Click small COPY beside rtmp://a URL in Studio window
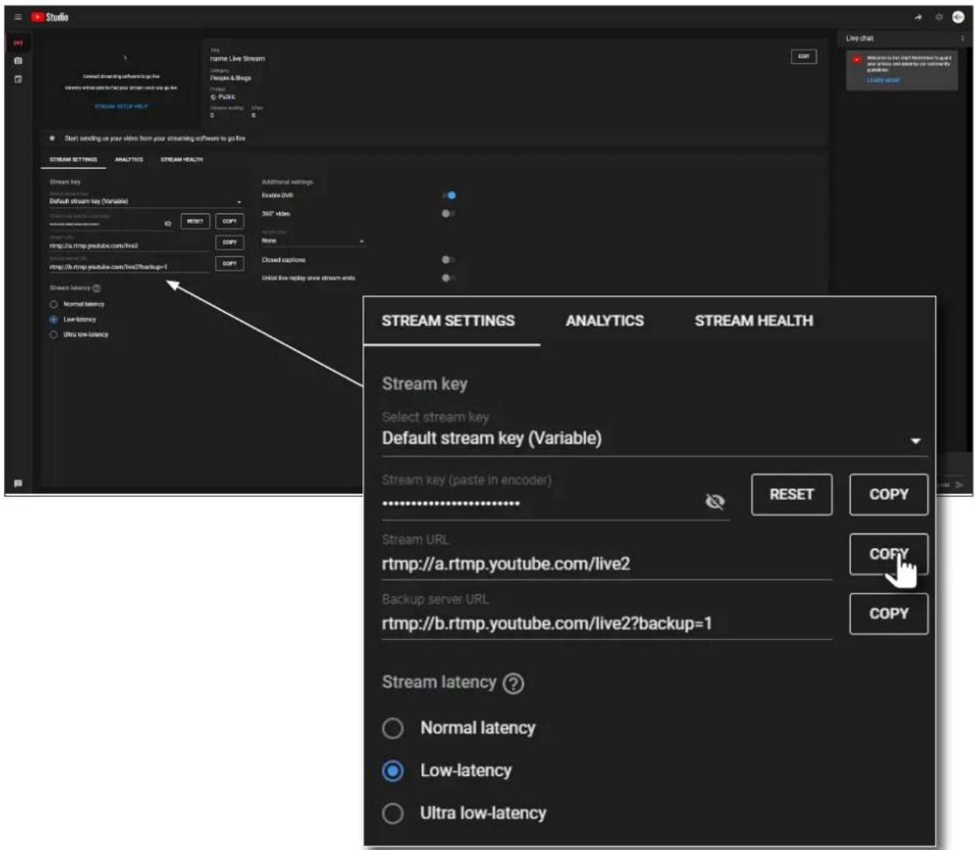975x850 pixels. click(x=230, y=243)
